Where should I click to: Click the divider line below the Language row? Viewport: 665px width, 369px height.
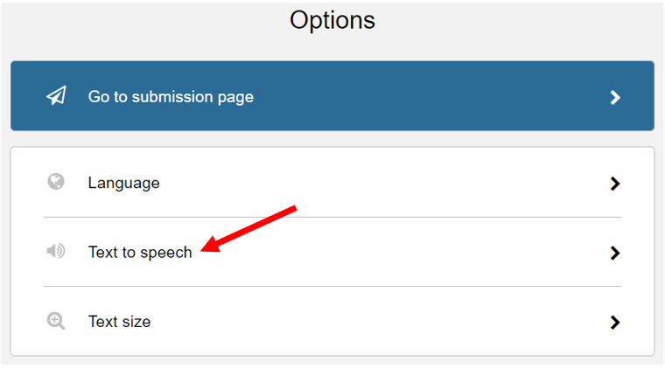click(332, 218)
